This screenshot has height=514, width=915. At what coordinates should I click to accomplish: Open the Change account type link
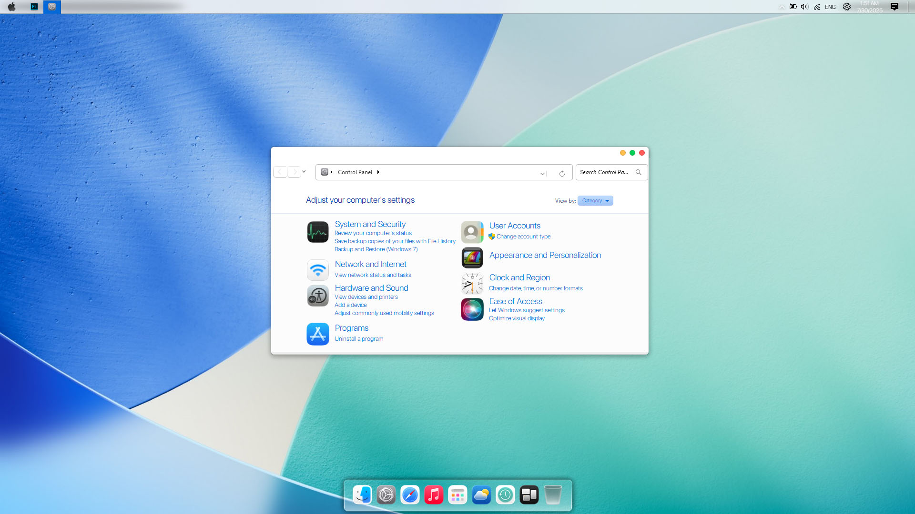click(x=523, y=237)
